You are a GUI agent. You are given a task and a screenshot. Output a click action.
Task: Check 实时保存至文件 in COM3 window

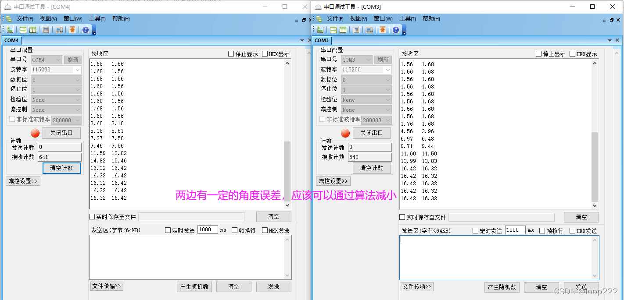click(402, 217)
